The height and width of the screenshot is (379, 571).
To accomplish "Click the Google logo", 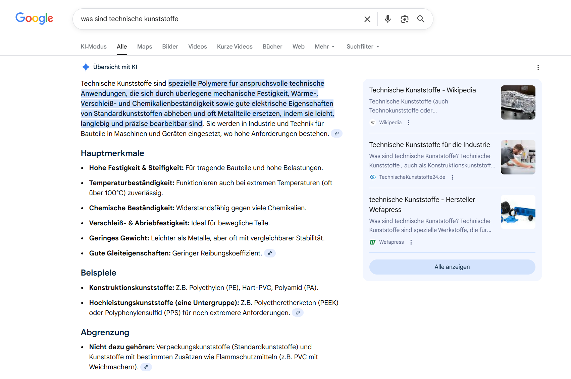I will tap(34, 18).
